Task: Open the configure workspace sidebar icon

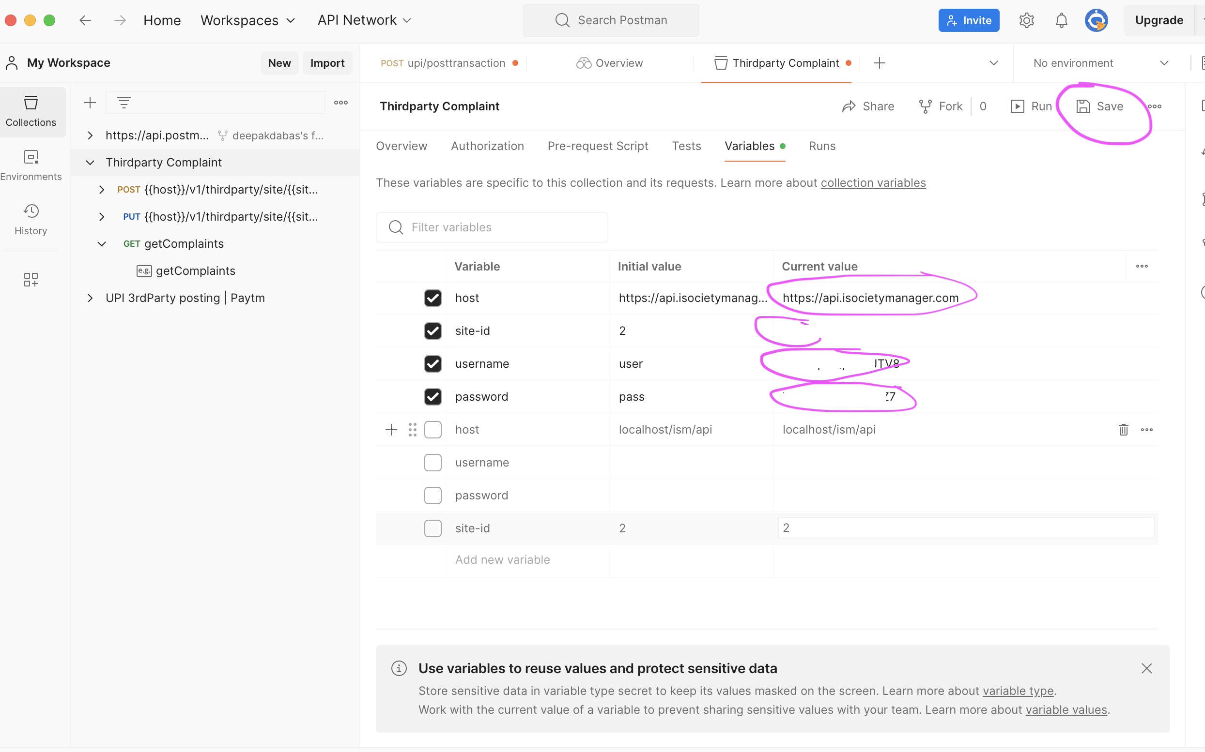Action: point(31,280)
